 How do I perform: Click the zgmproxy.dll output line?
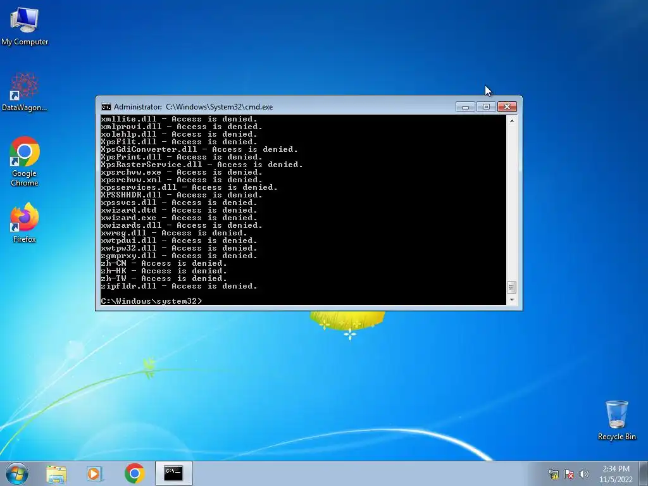(x=179, y=256)
